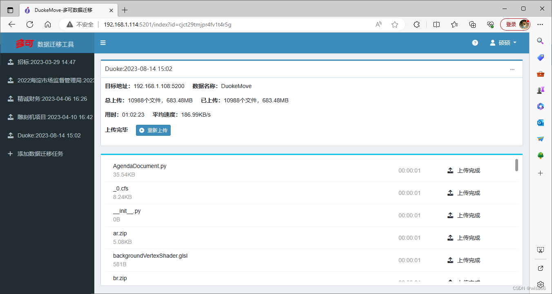Open the 硕硕 user dropdown

click(503, 43)
